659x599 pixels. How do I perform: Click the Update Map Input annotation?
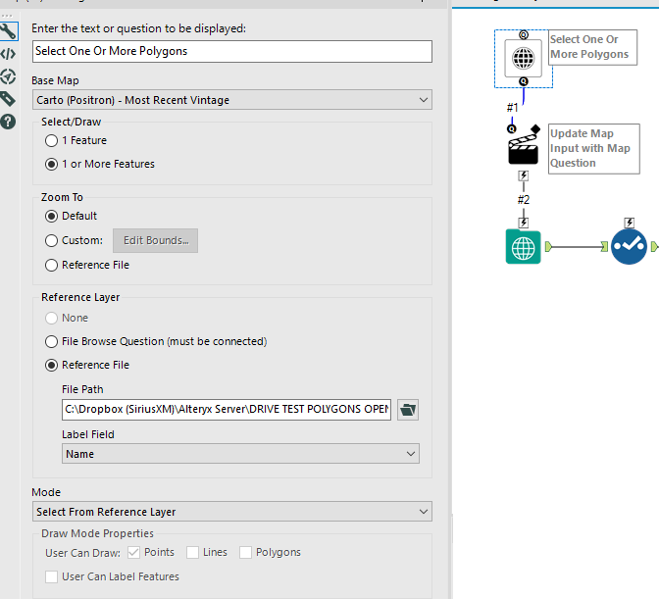[x=594, y=149]
